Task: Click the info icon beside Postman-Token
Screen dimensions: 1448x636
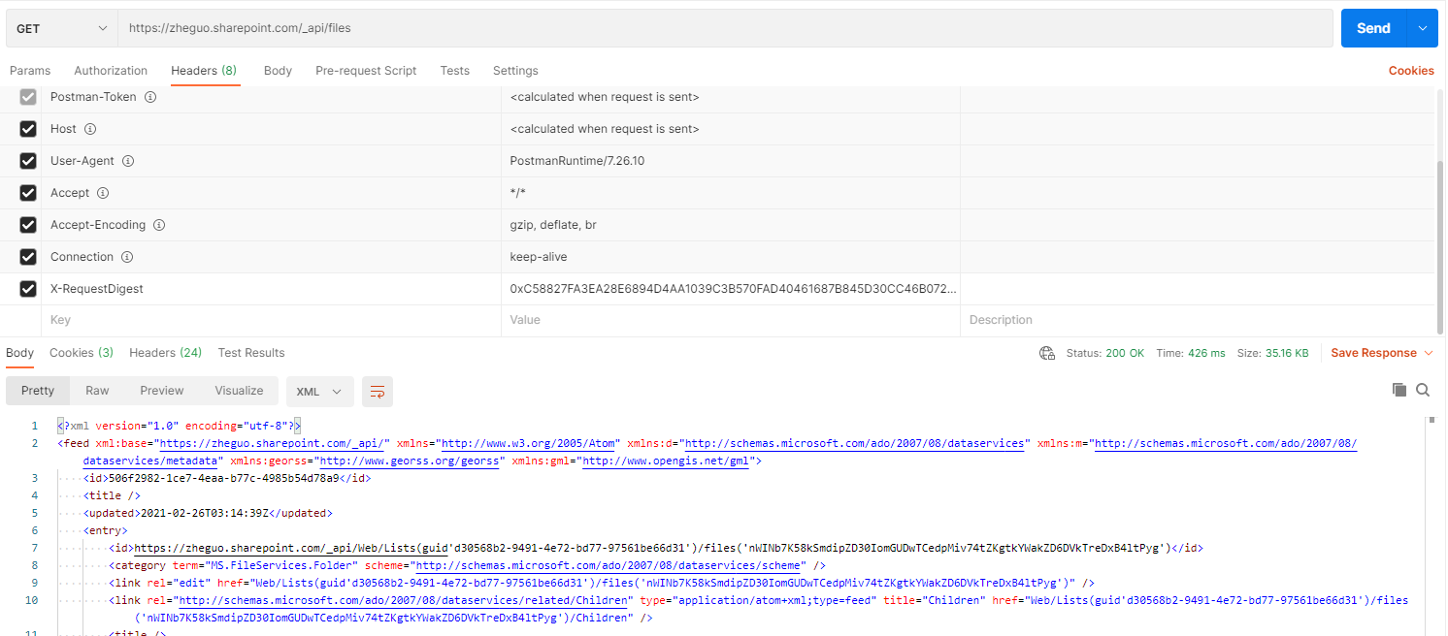Action: pyautogui.click(x=150, y=96)
